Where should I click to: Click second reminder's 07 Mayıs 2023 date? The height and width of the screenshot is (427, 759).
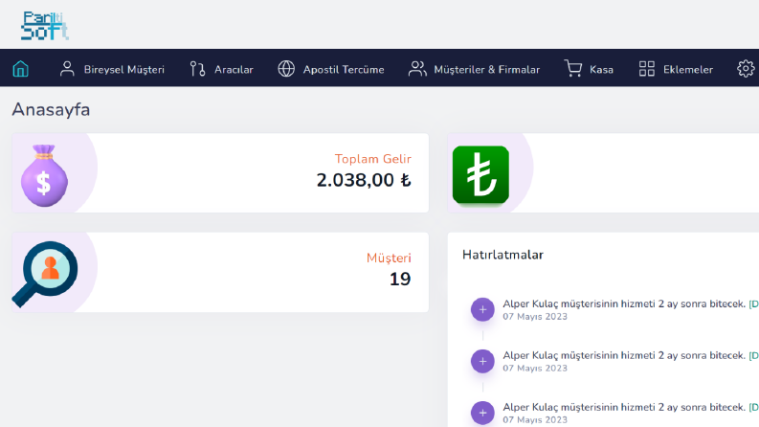pyautogui.click(x=535, y=368)
